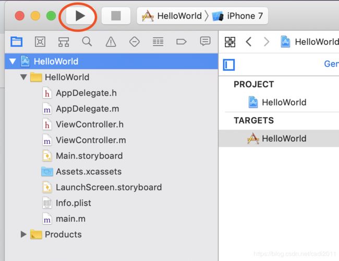Select the HelloWorld project root row
Viewport: 339px width, 261px height.
(111, 61)
